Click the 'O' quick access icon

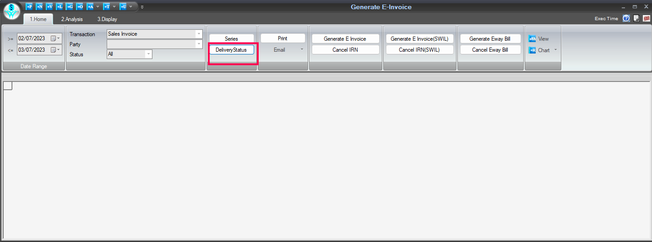tap(80, 6)
